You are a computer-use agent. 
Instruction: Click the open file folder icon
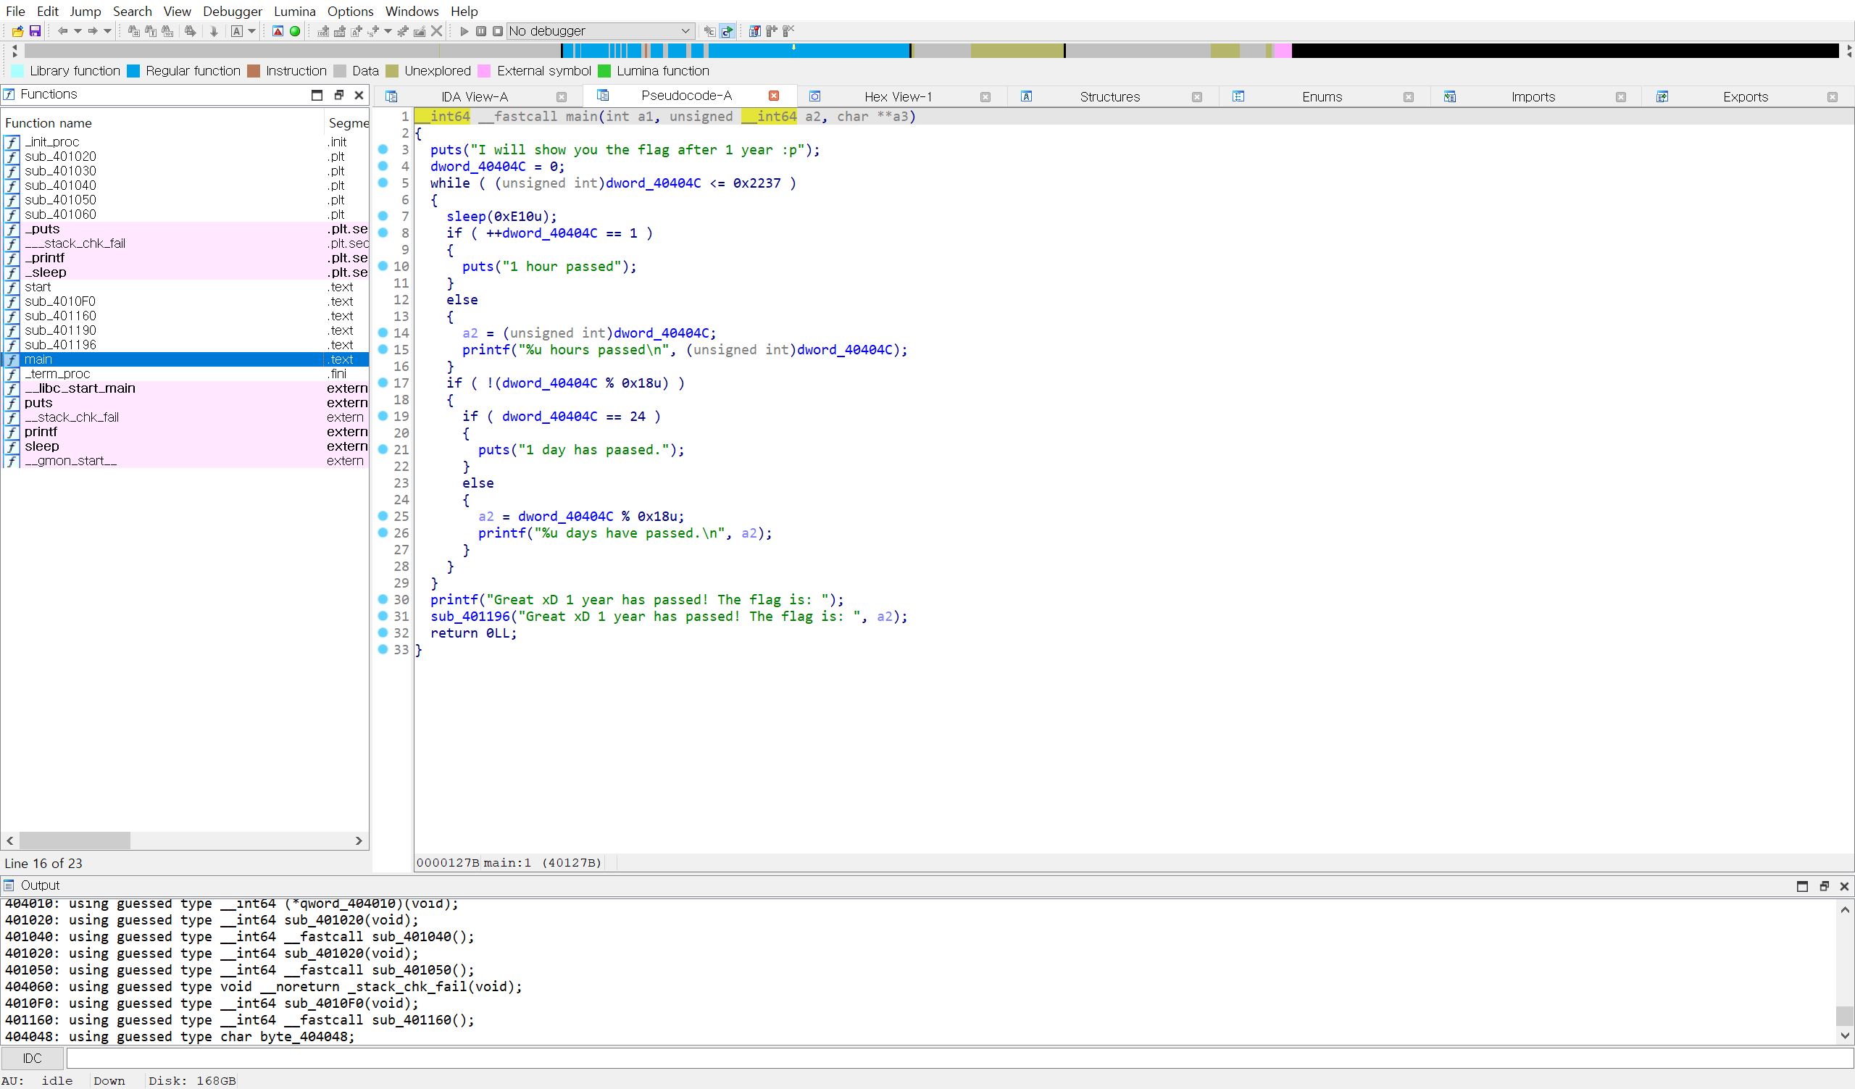(x=17, y=31)
